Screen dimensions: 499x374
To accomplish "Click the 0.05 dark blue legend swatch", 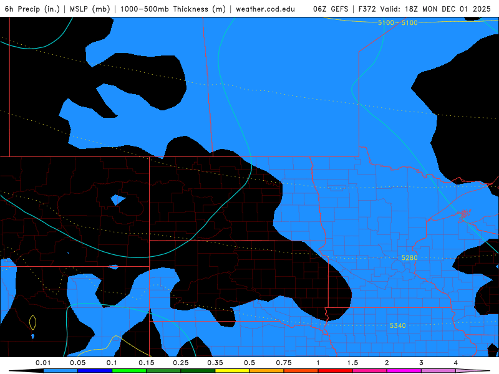I will click(x=95, y=371).
